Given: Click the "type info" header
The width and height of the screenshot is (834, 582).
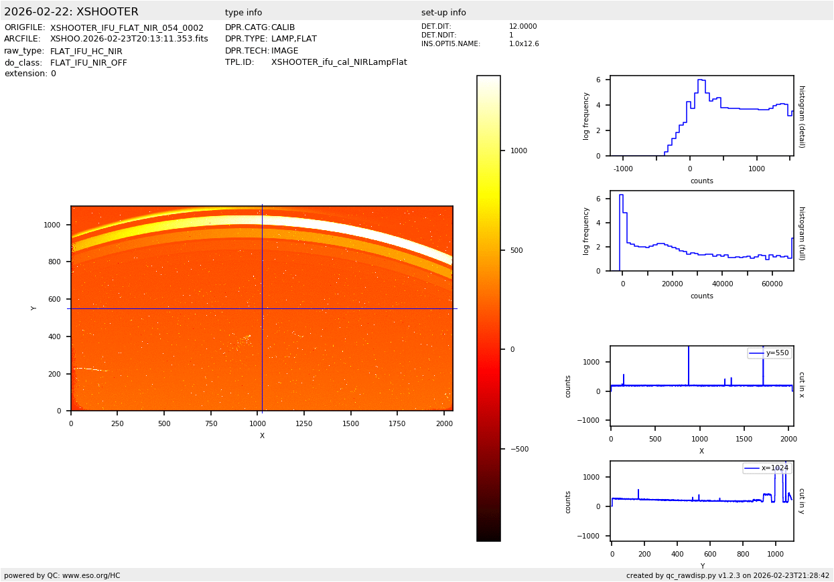Looking at the screenshot, I should [243, 13].
